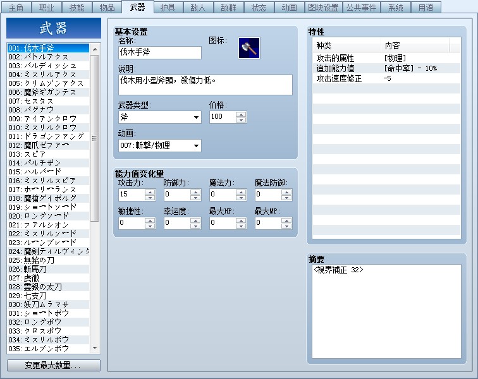Viewport: 478px width, 379px height.
Task: Select weapon 028:霊銀の太刀
Action: tap(48, 286)
